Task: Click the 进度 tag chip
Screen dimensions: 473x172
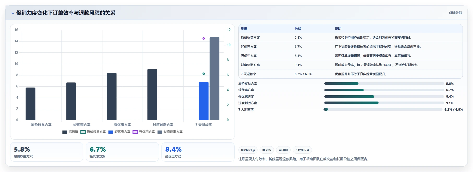Action: click(x=283, y=150)
